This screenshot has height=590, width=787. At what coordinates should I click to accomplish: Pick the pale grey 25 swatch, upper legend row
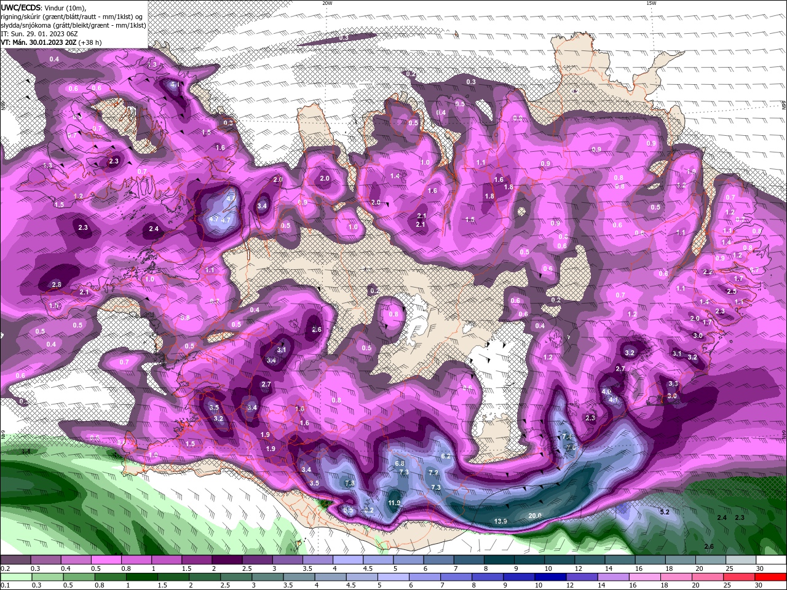tap(742, 560)
